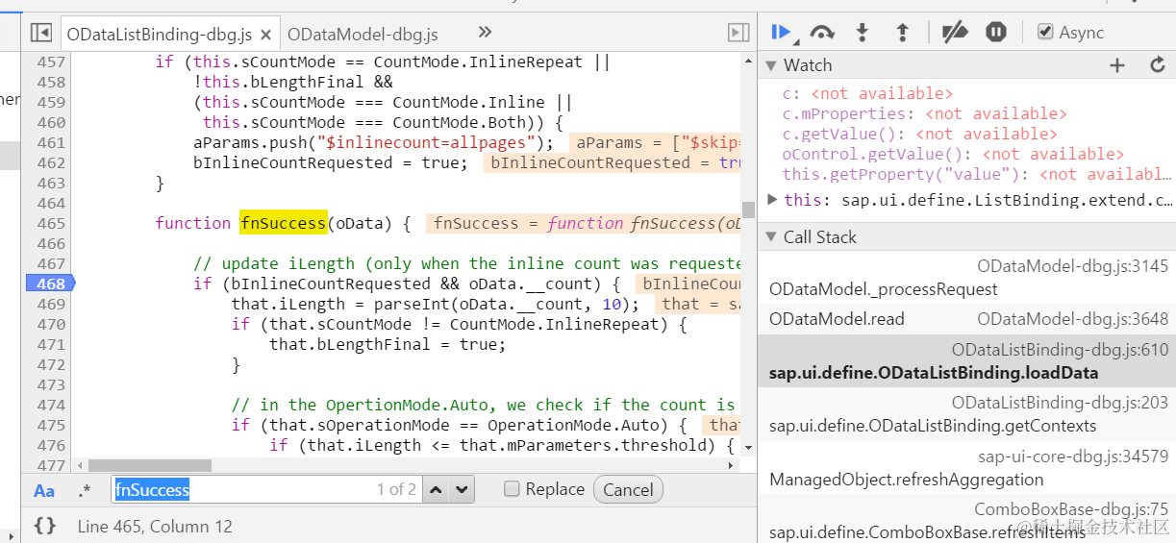Select ODataListBinding.loadData stack frame
Image resolution: width=1176 pixels, height=543 pixels.
tap(966, 361)
